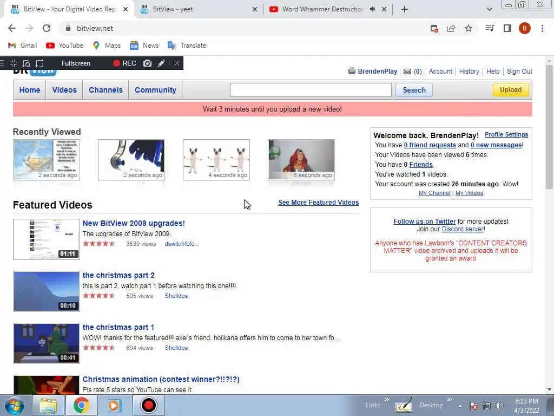The height and width of the screenshot is (416, 554).
Task: Click the recorder collapse-arrows icon
Action: (x=13, y=63)
